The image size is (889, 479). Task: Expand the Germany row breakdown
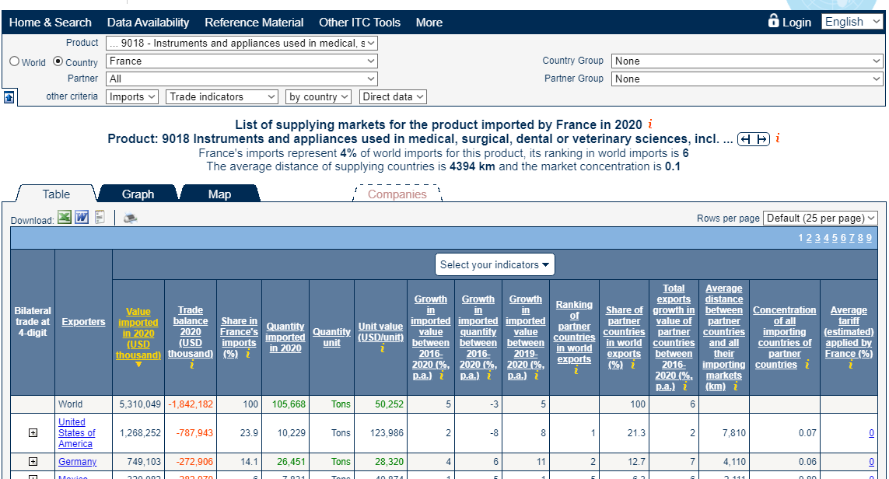click(x=33, y=462)
